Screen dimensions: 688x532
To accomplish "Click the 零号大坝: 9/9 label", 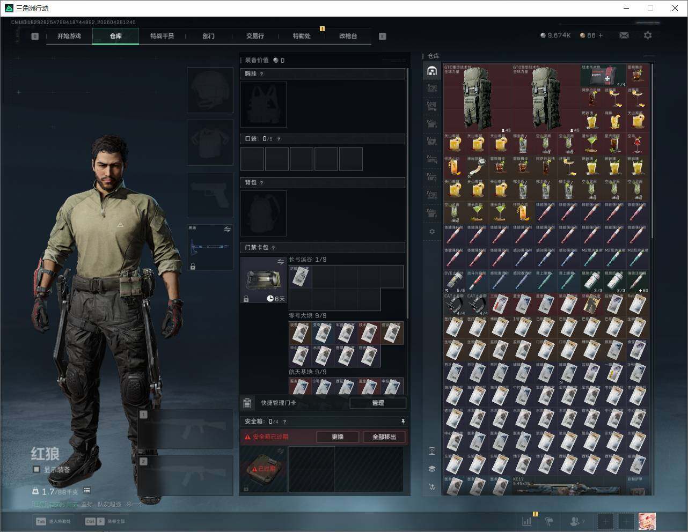I will (308, 316).
